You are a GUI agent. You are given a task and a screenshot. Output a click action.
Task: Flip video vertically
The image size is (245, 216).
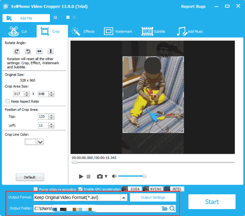click(51, 51)
